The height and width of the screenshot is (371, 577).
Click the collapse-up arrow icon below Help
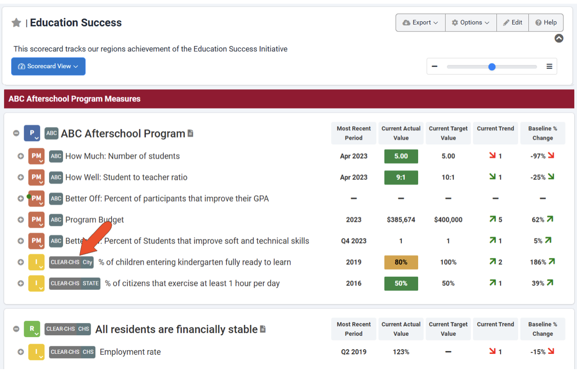pos(559,38)
